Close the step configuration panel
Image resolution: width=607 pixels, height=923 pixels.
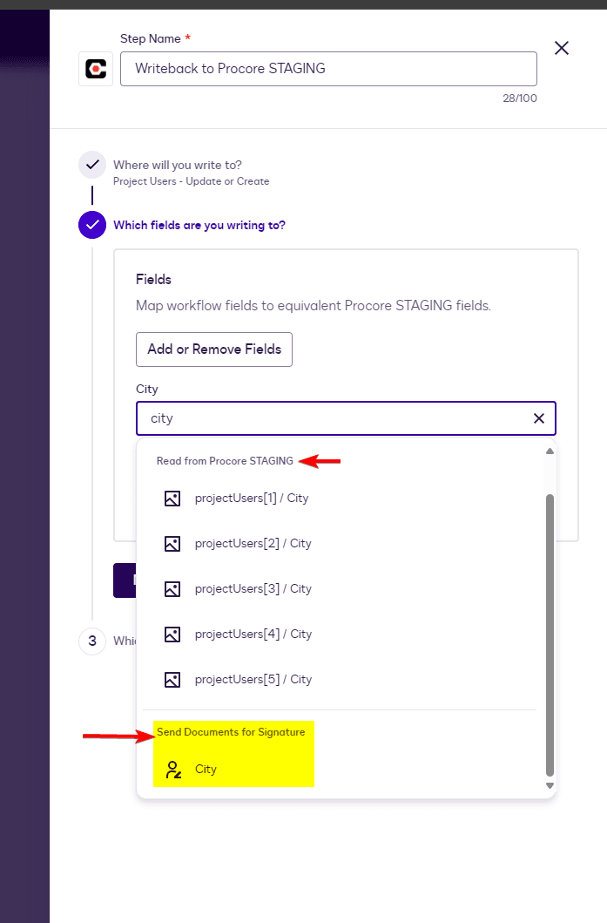coord(562,48)
